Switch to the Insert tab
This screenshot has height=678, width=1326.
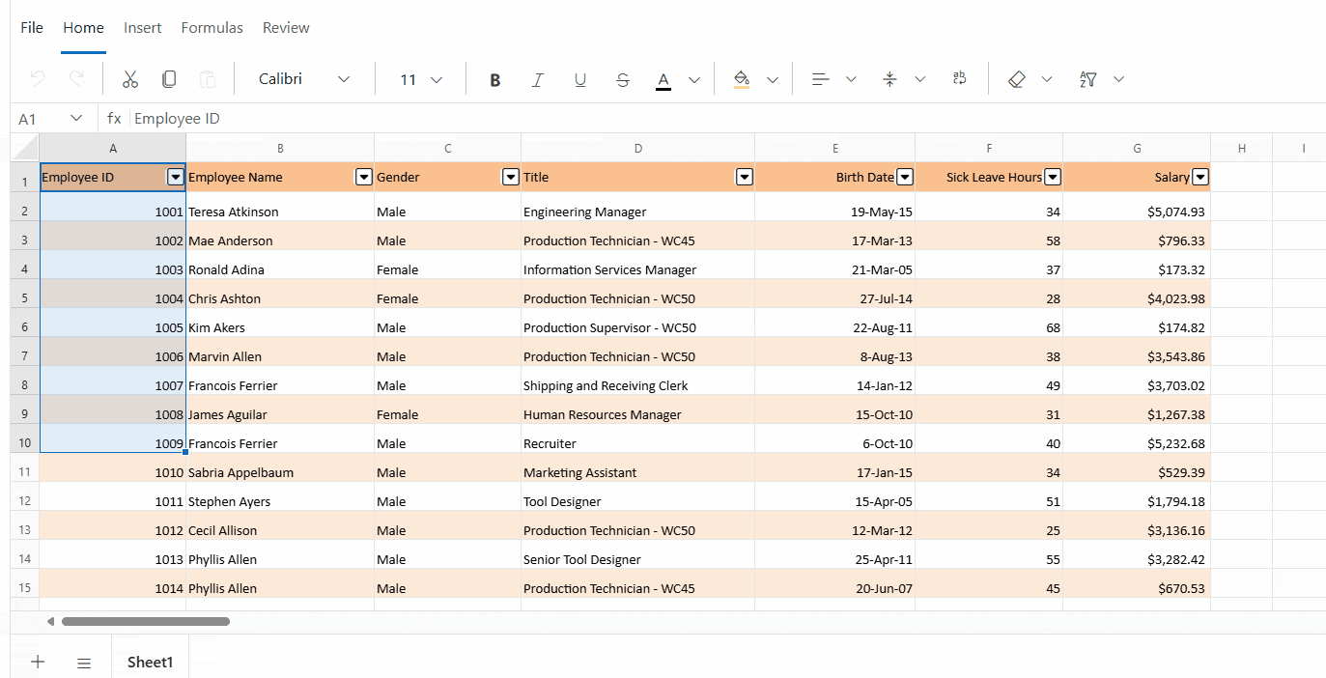pyautogui.click(x=143, y=27)
